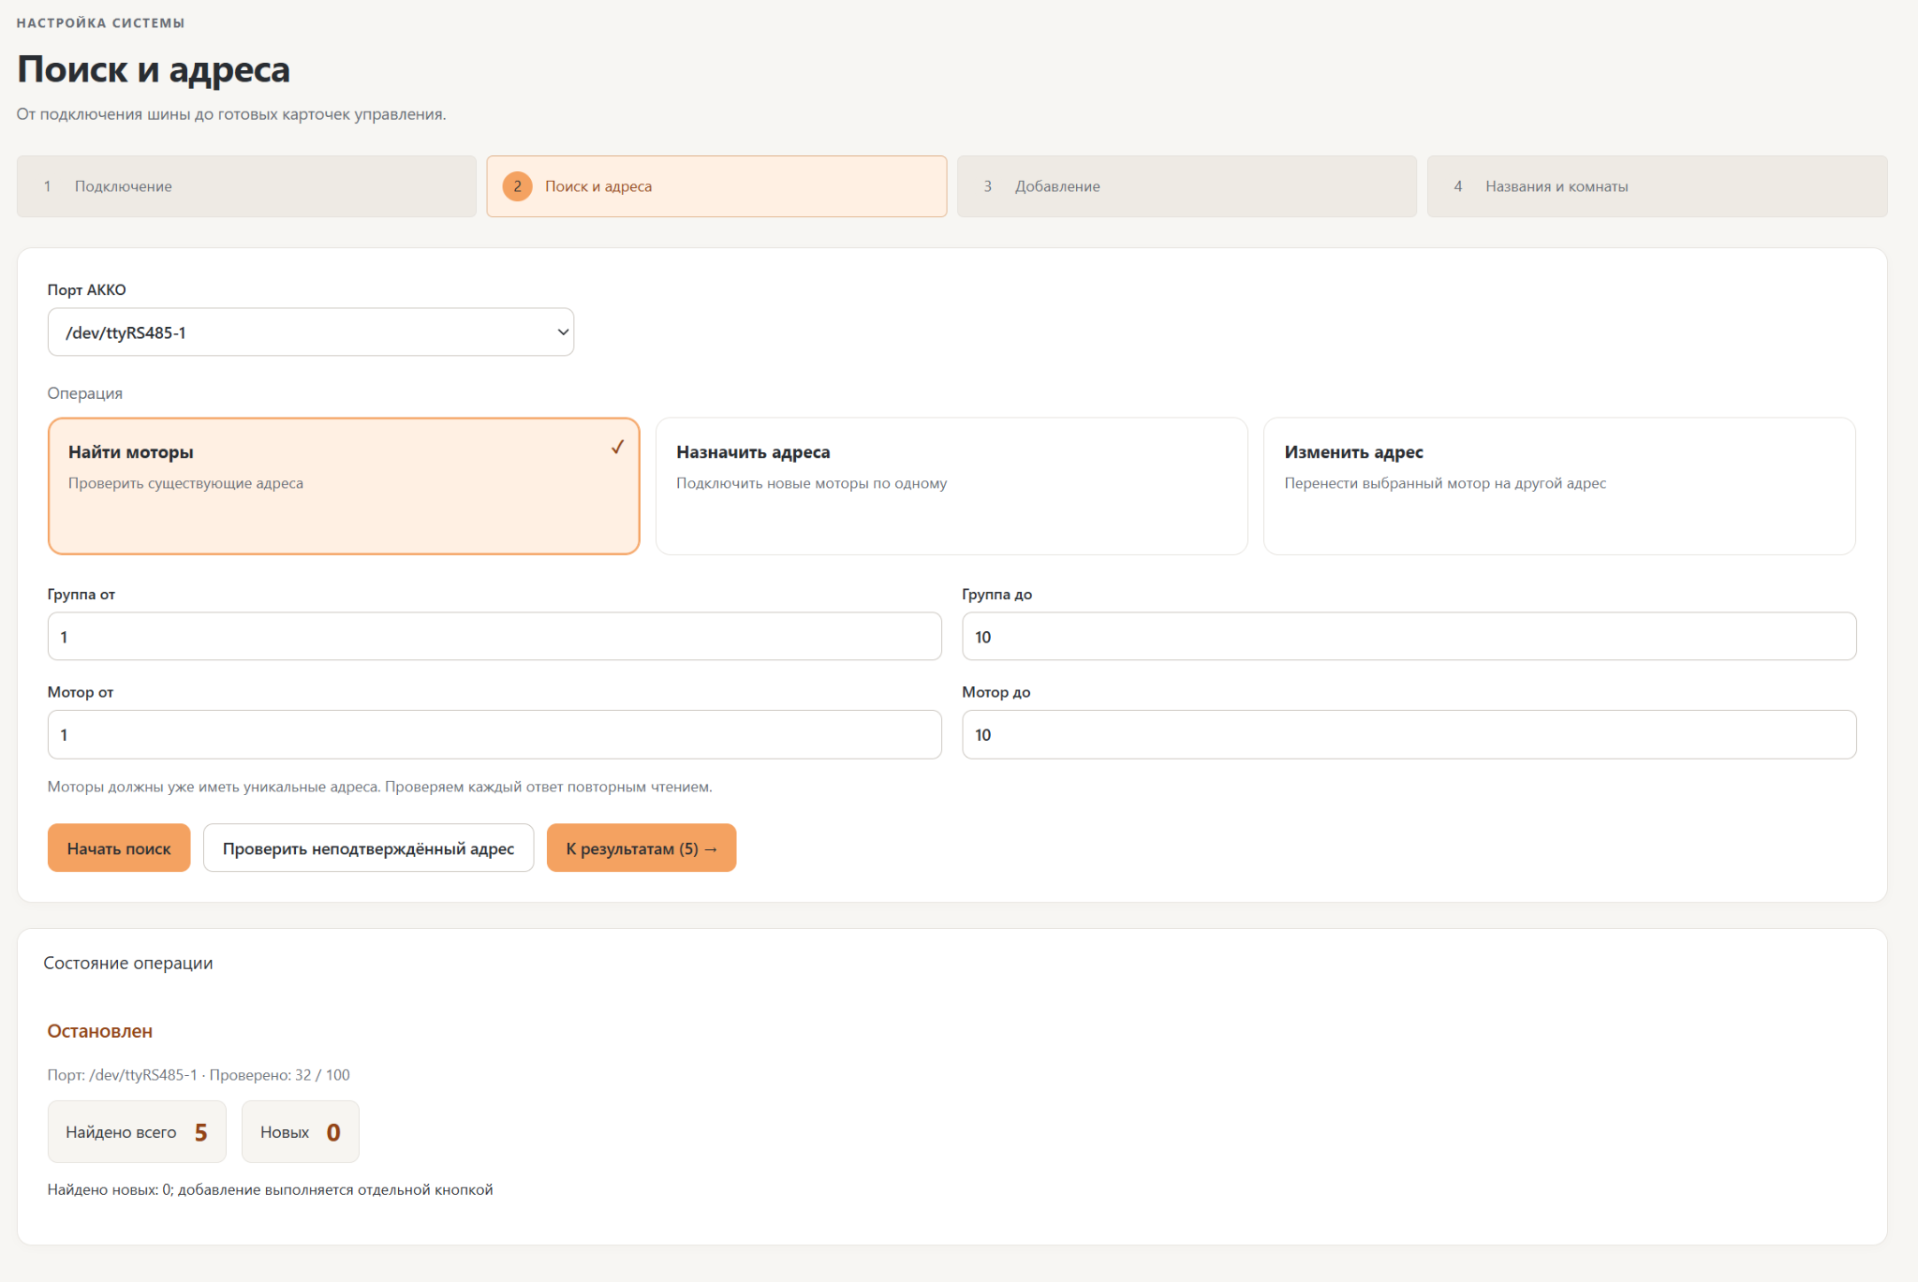Click the Новых 0 counter
Screen dimensions: 1918x1282
tap(300, 1132)
